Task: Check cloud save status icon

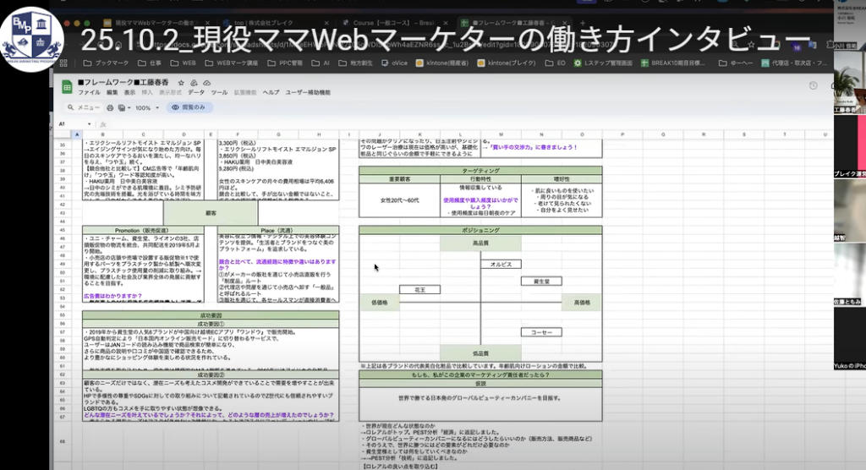Action: click(x=206, y=81)
